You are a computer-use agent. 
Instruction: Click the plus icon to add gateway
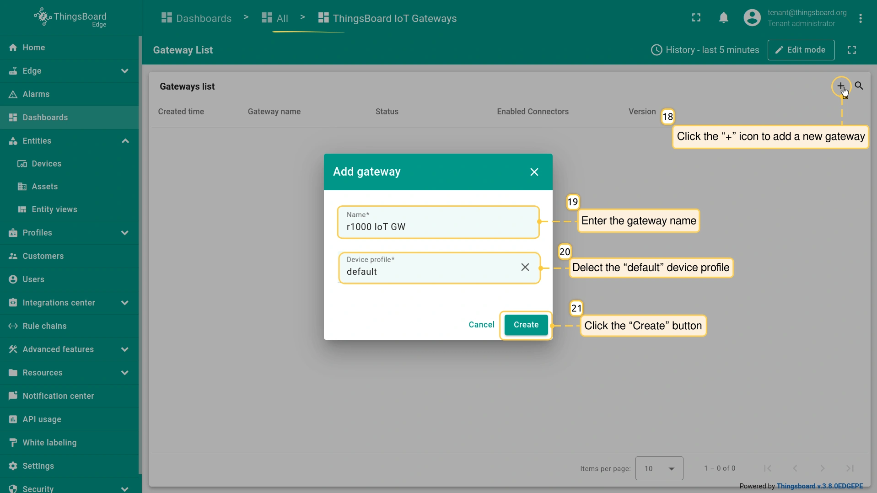coord(840,86)
